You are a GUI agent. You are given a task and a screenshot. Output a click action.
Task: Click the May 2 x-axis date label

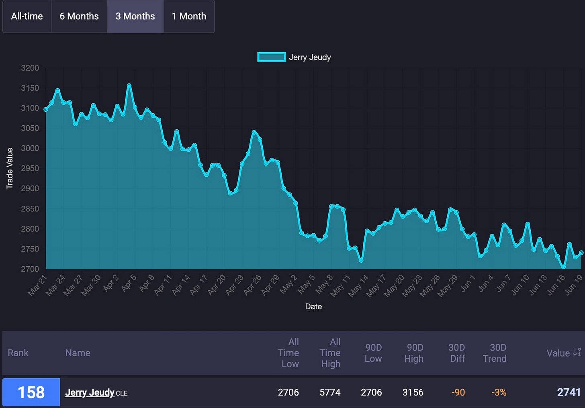(288, 284)
